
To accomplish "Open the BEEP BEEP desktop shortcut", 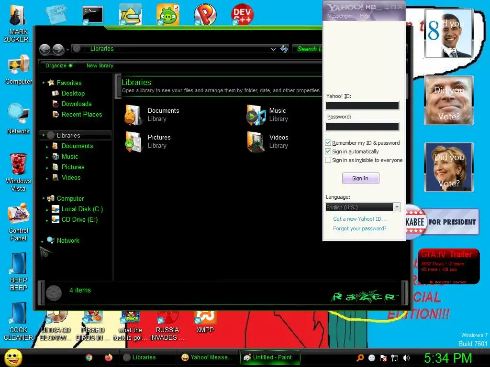I will (19, 271).
